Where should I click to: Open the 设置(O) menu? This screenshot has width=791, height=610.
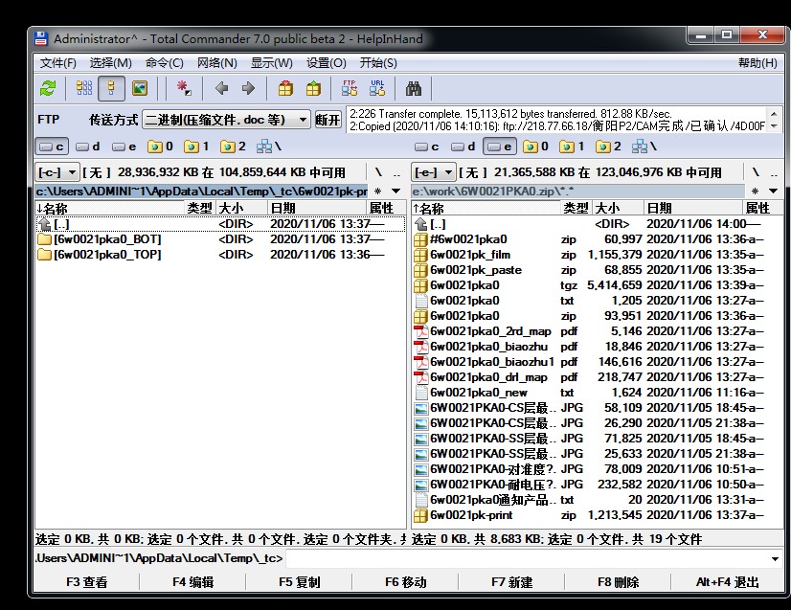pyautogui.click(x=327, y=63)
